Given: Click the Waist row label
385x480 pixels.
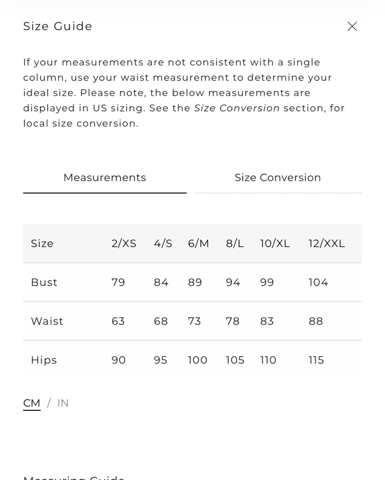Looking at the screenshot, I should point(47,321).
